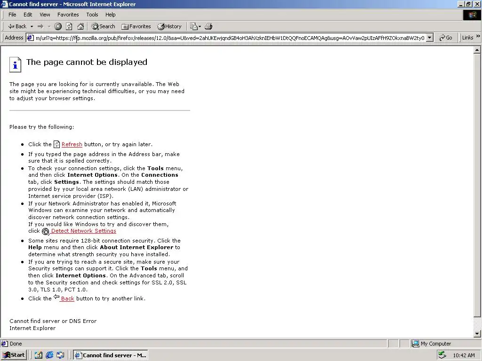Screen dimensions: 482x361
Task: Click the Outlook Express Quick Launch icon
Action: click(x=60, y=355)
